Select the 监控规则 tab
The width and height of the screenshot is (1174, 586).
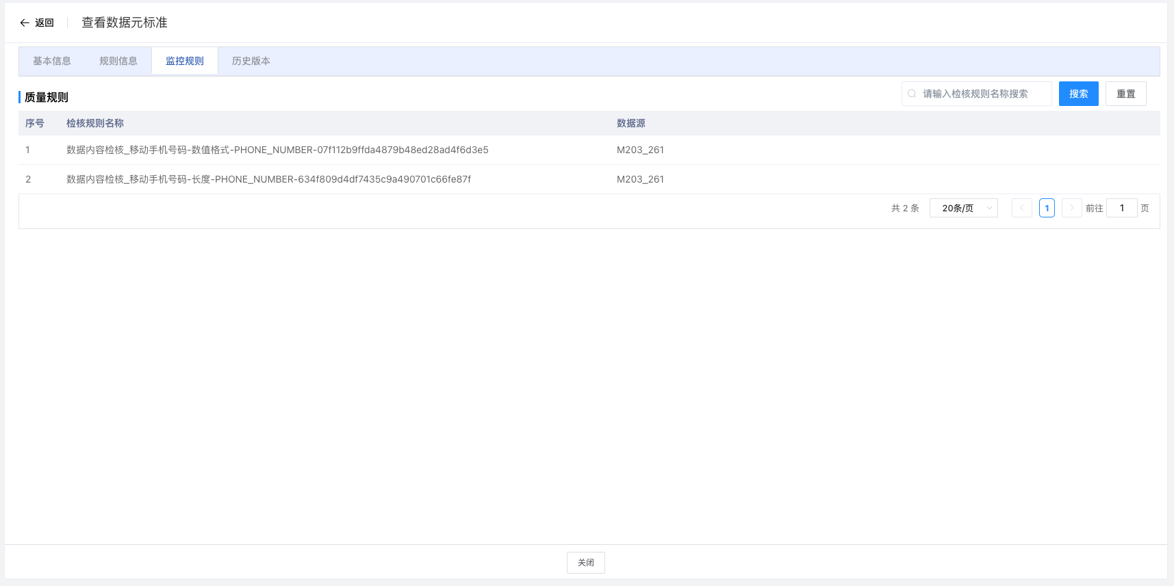click(185, 61)
